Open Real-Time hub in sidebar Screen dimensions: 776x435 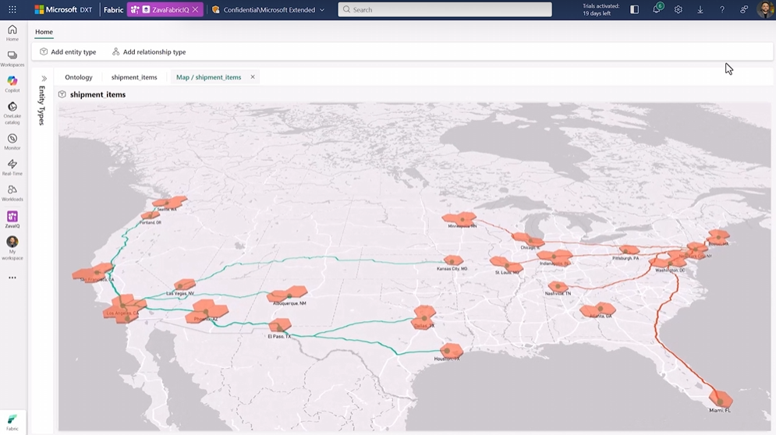click(12, 168)
